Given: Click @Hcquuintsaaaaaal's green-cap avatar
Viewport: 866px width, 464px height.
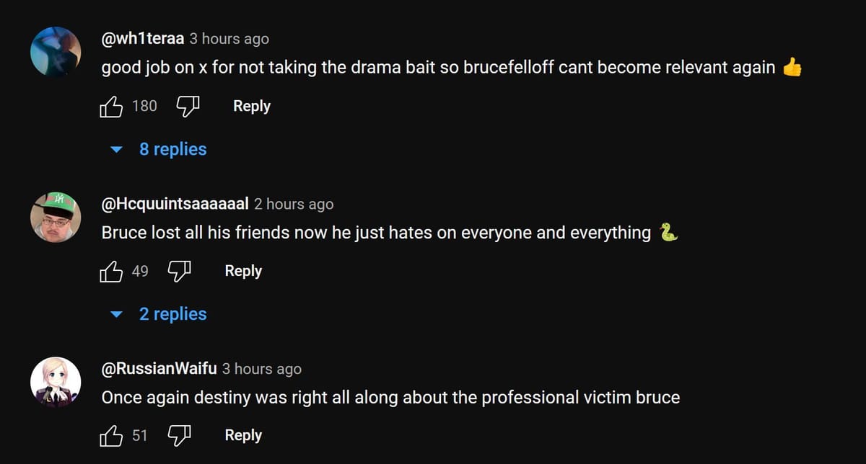Looking at the screenshot, I should pos(56,217).
